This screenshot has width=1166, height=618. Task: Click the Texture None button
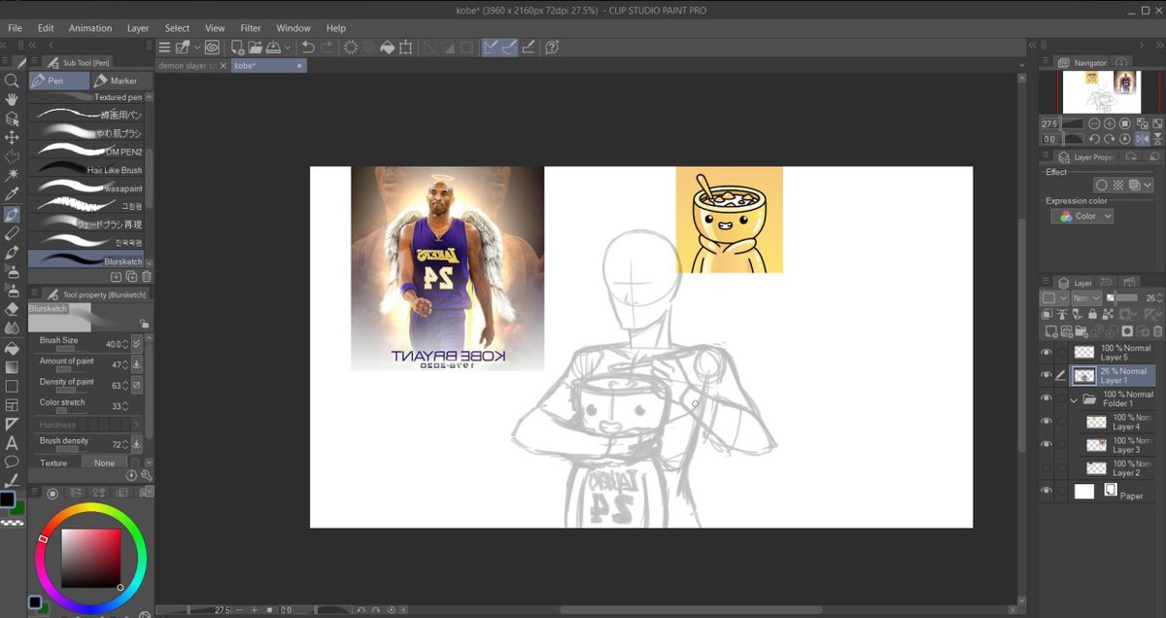coord(104,463)
